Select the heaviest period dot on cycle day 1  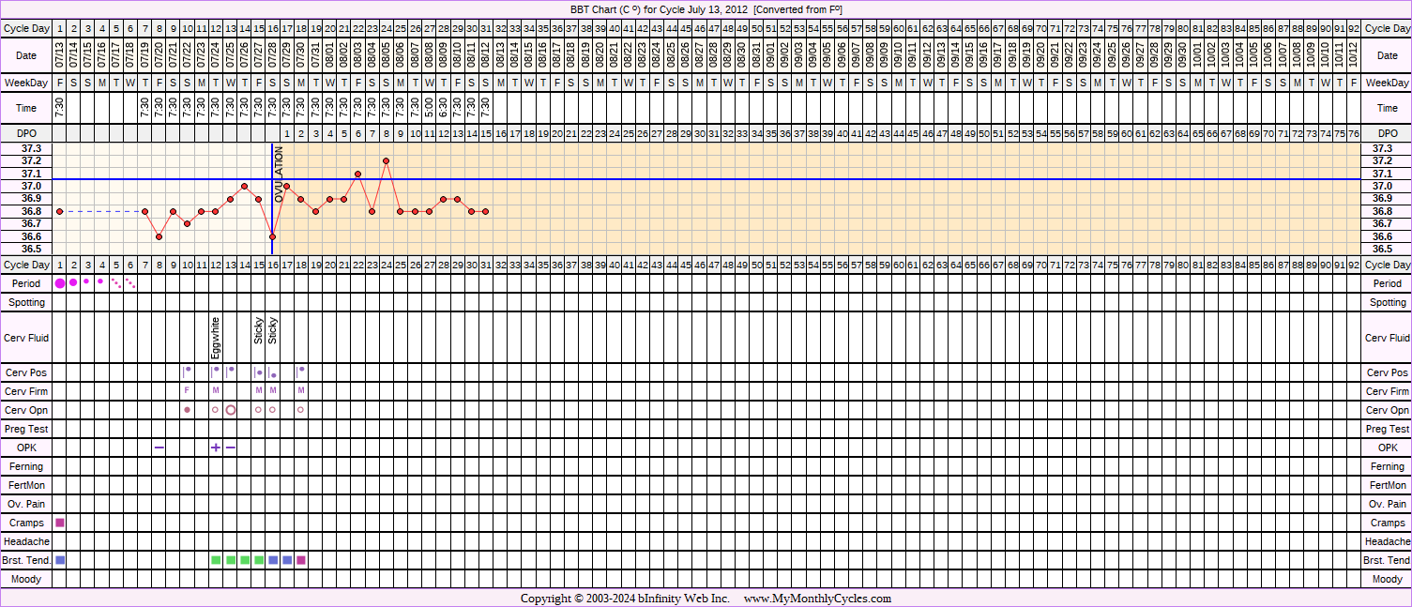pos(60,282)
